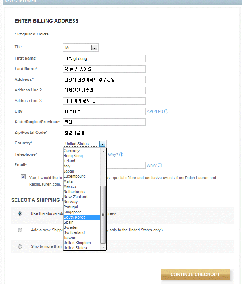This screenshot has height=284, width=242.
Task: Pick Switzerland in the country list
Action: click(x=81, y=232)
